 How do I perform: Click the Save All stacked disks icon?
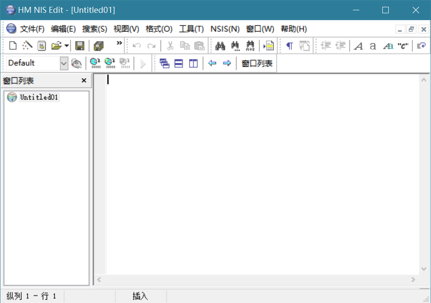tap(99, 46)
